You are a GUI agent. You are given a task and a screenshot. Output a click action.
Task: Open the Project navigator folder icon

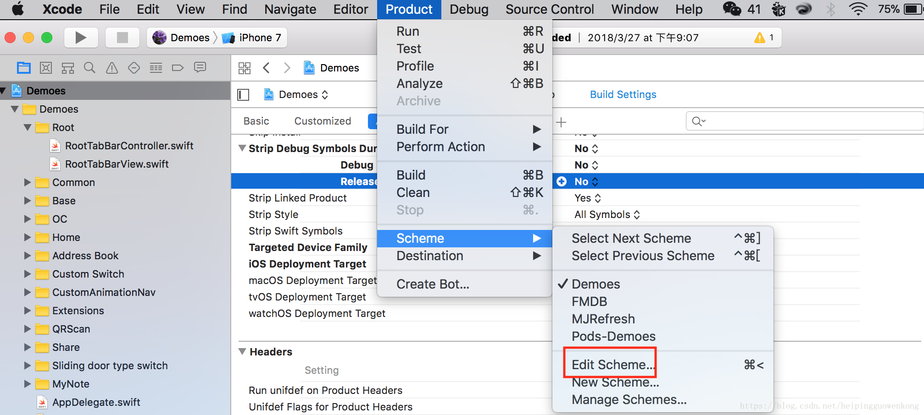23,67
